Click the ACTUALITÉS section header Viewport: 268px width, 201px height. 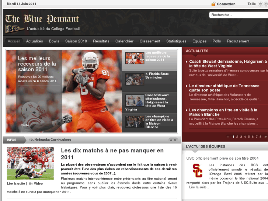pyautogui.click(x=197, y=51)
